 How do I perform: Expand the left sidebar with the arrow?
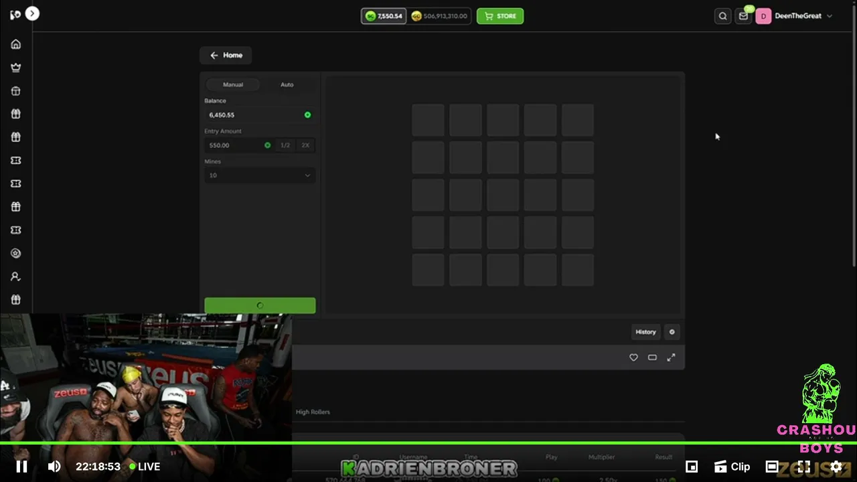point(32,13)
